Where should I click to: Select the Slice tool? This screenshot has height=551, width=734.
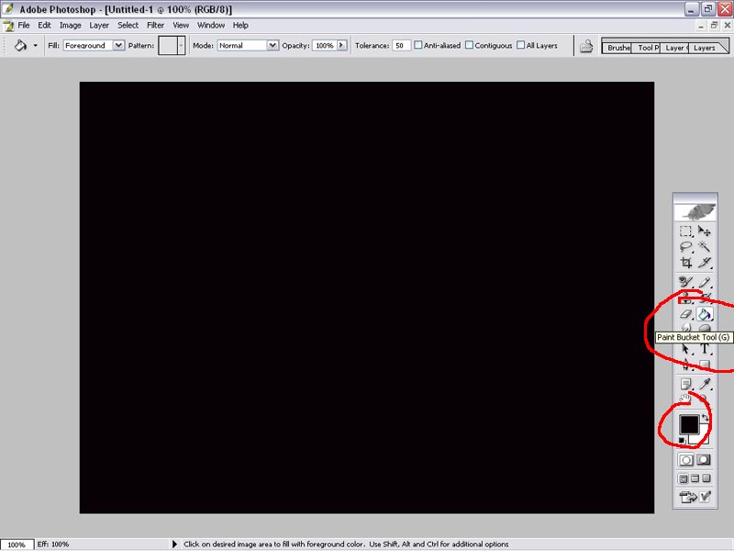click(x=705, y=262)
